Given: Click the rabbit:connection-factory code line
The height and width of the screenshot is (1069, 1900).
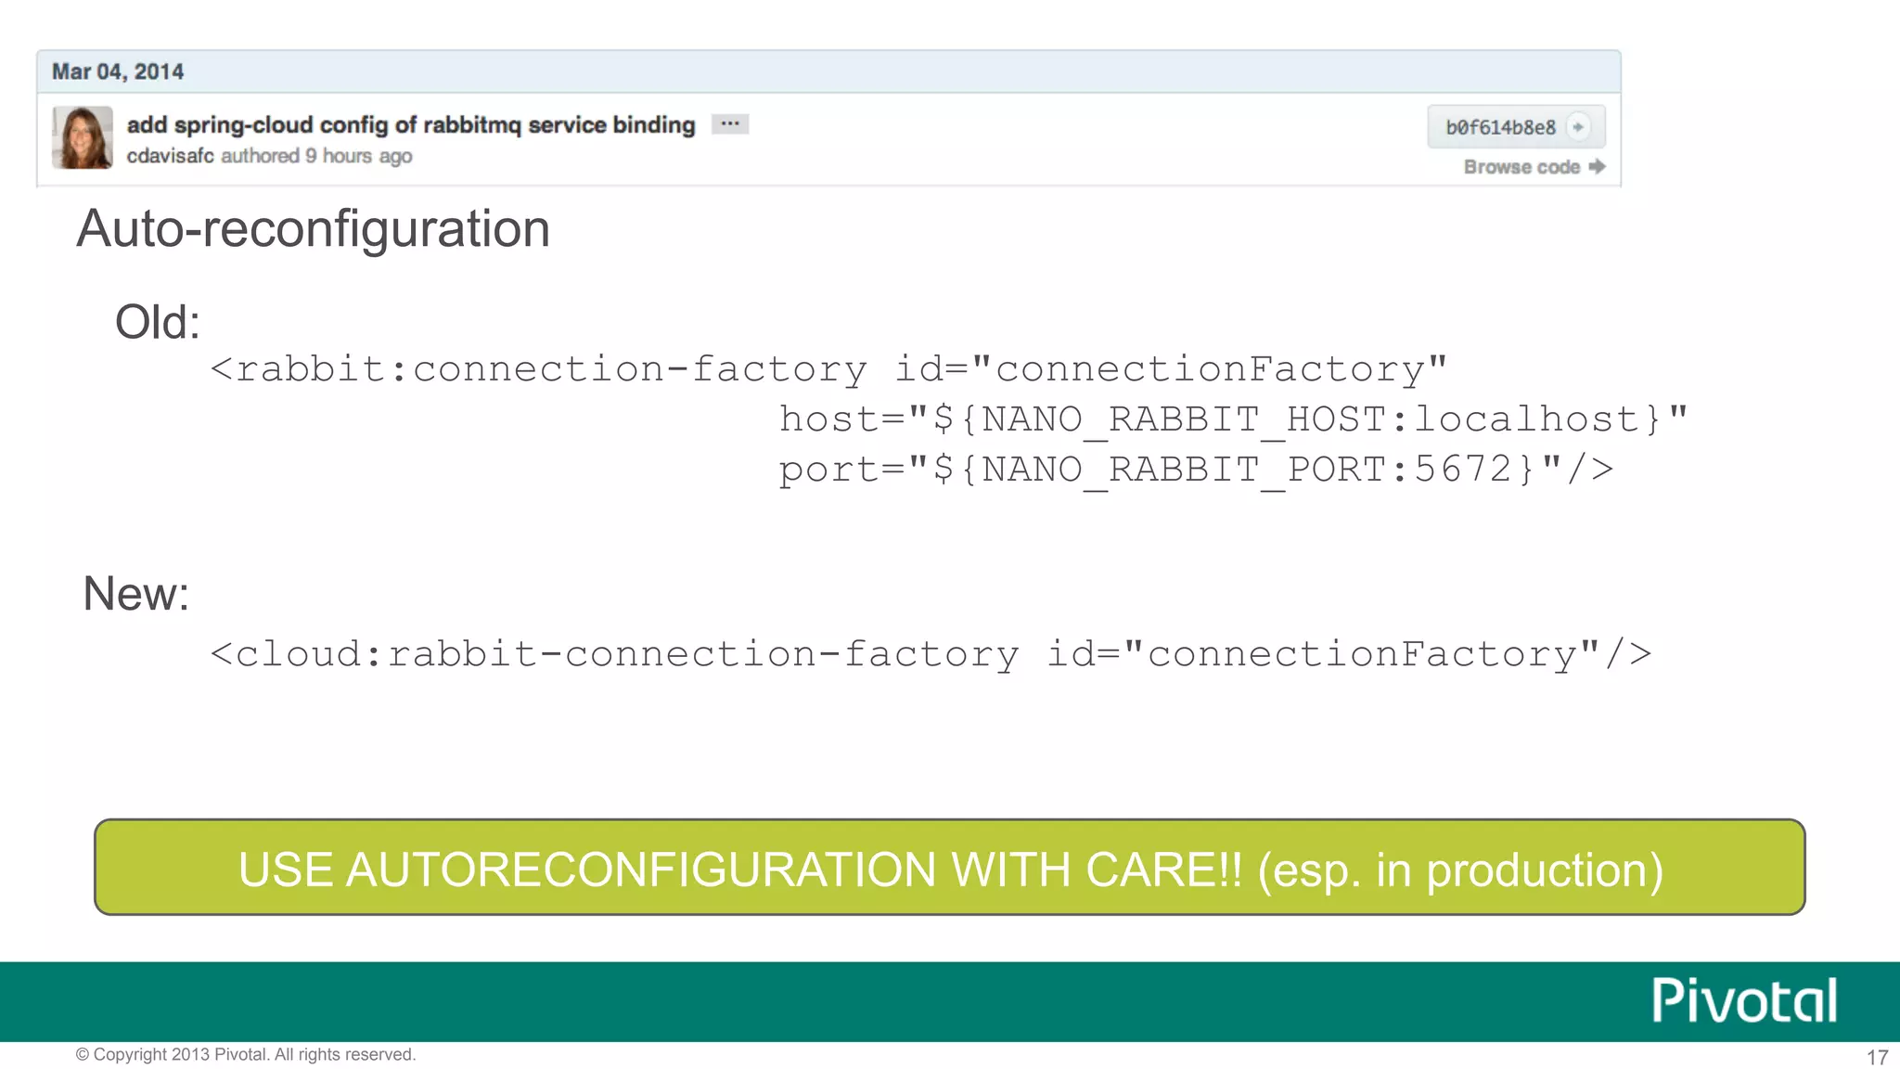Looking at the screenshot, I should click(828, 369).
